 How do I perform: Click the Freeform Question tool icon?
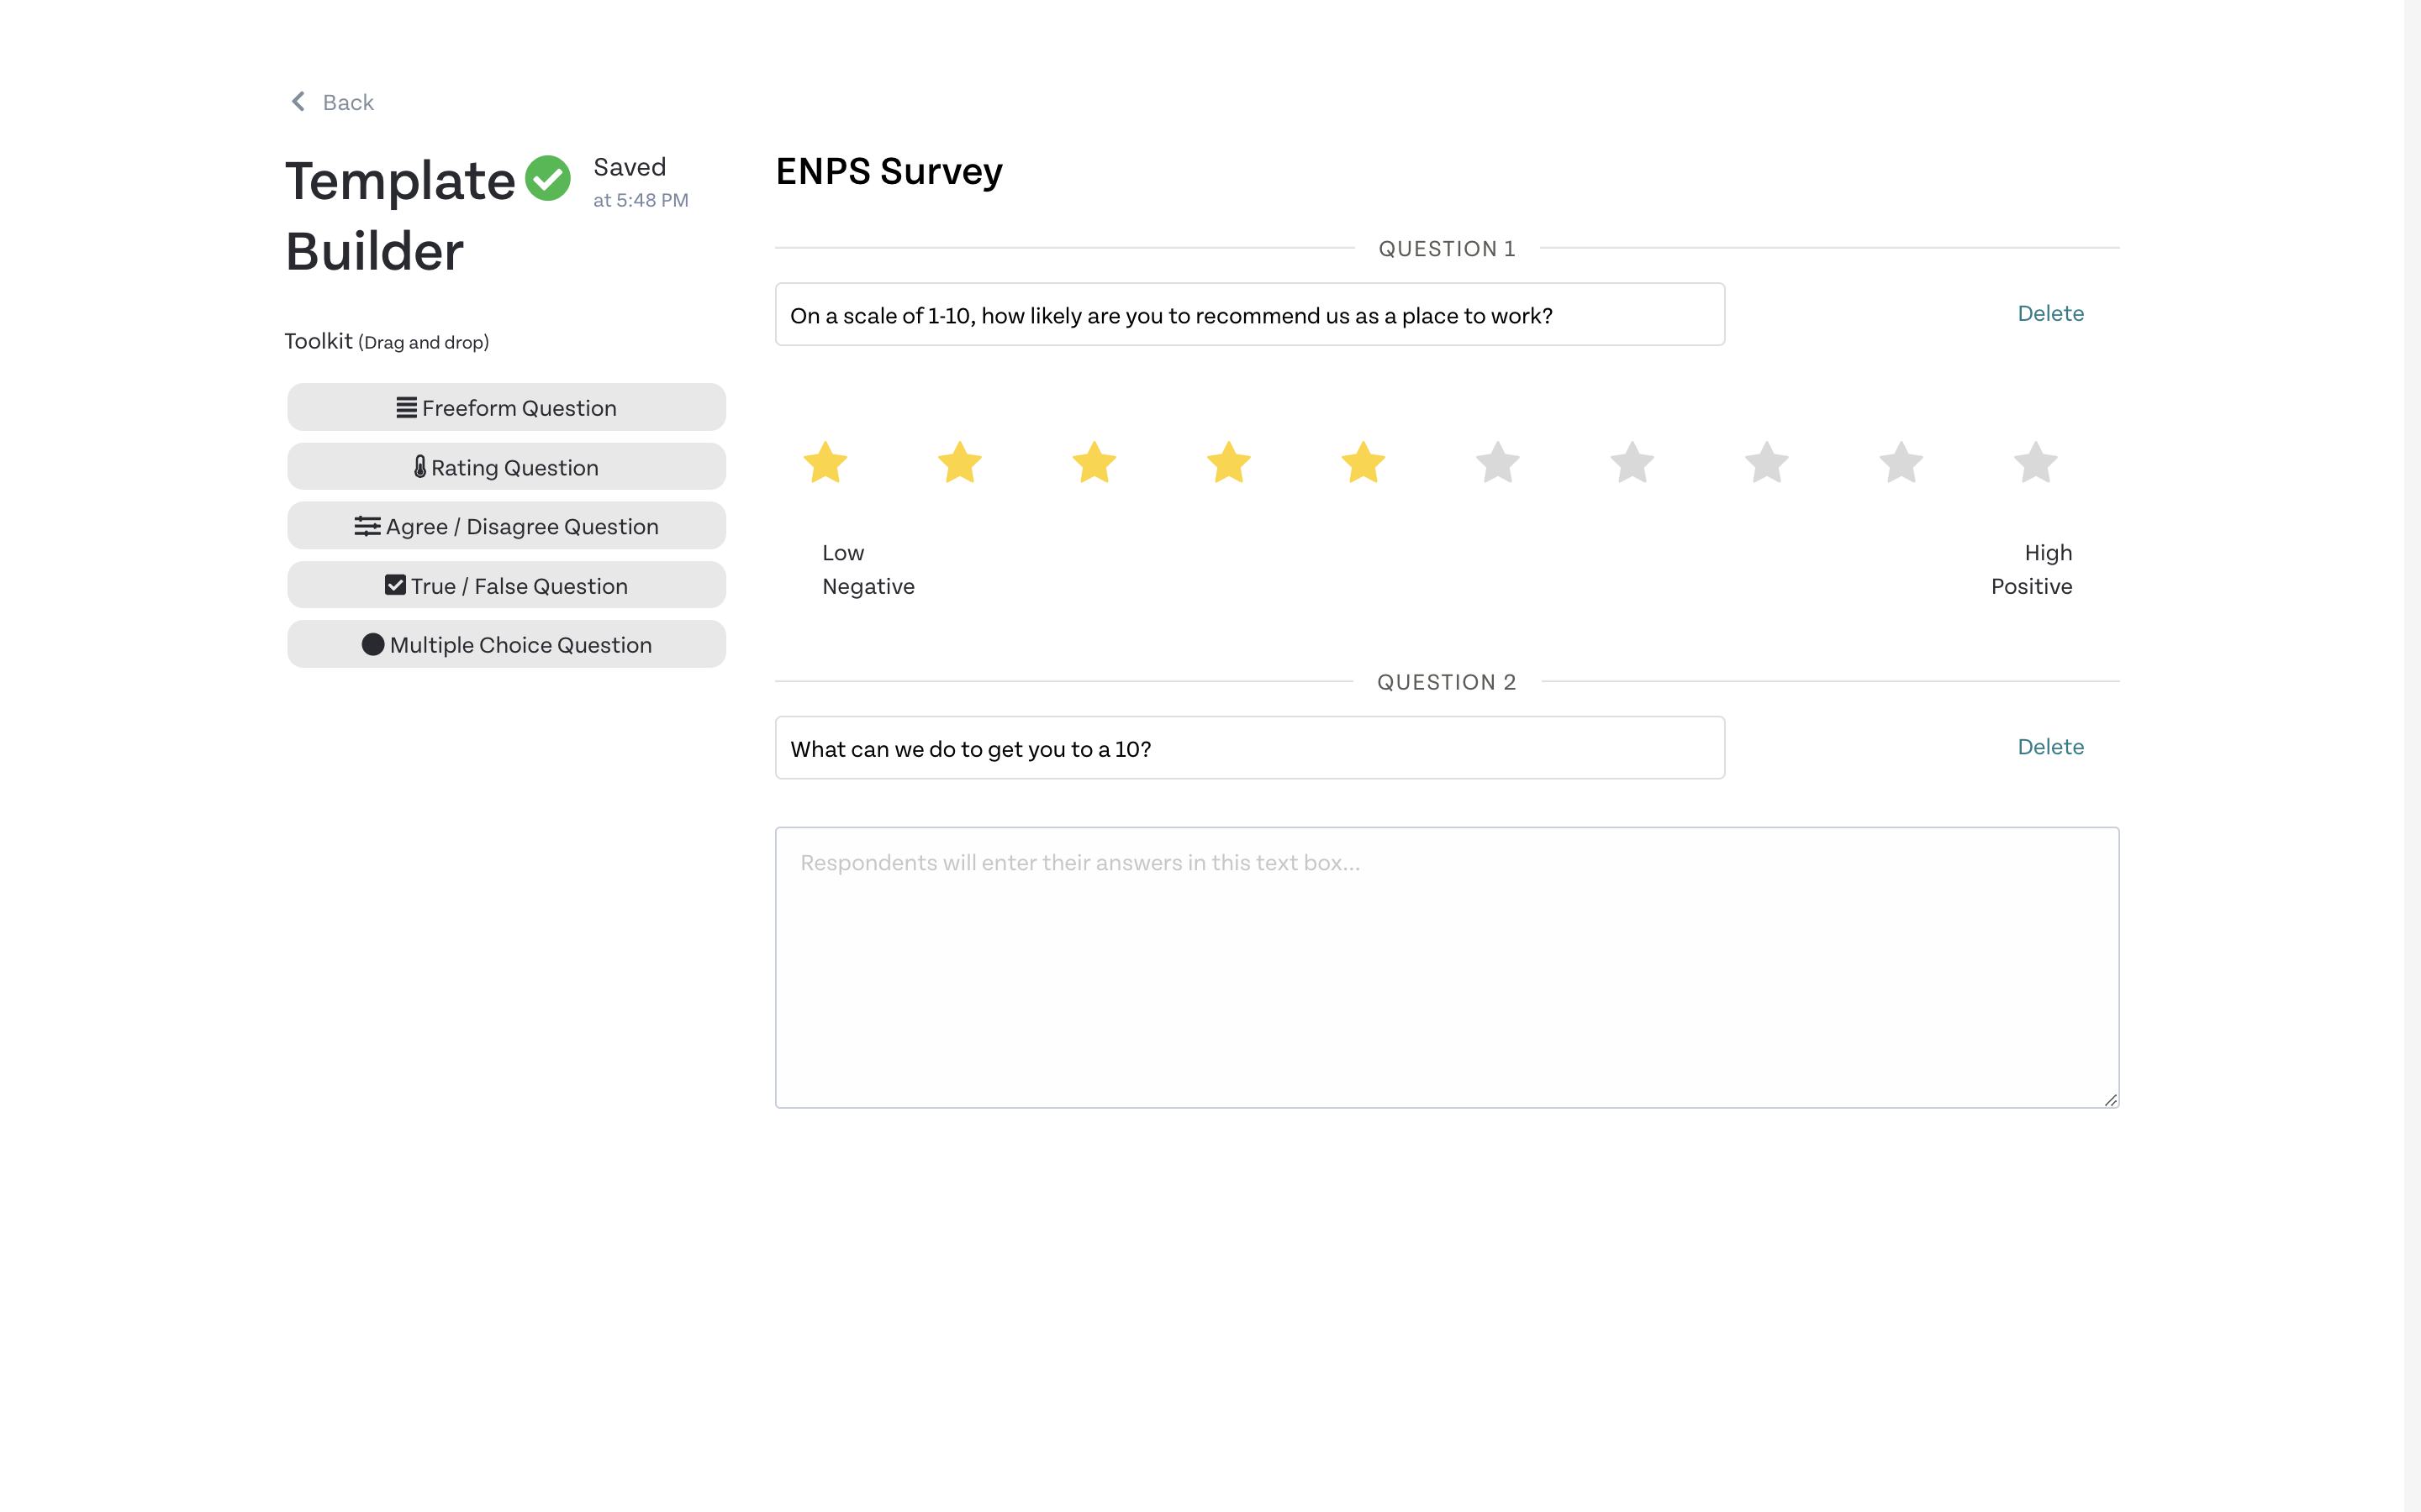[404, 407]
